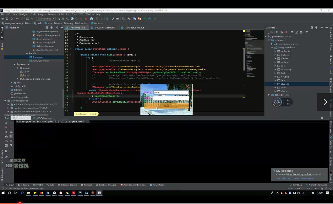Click the username field containing admin

(171, 93)
